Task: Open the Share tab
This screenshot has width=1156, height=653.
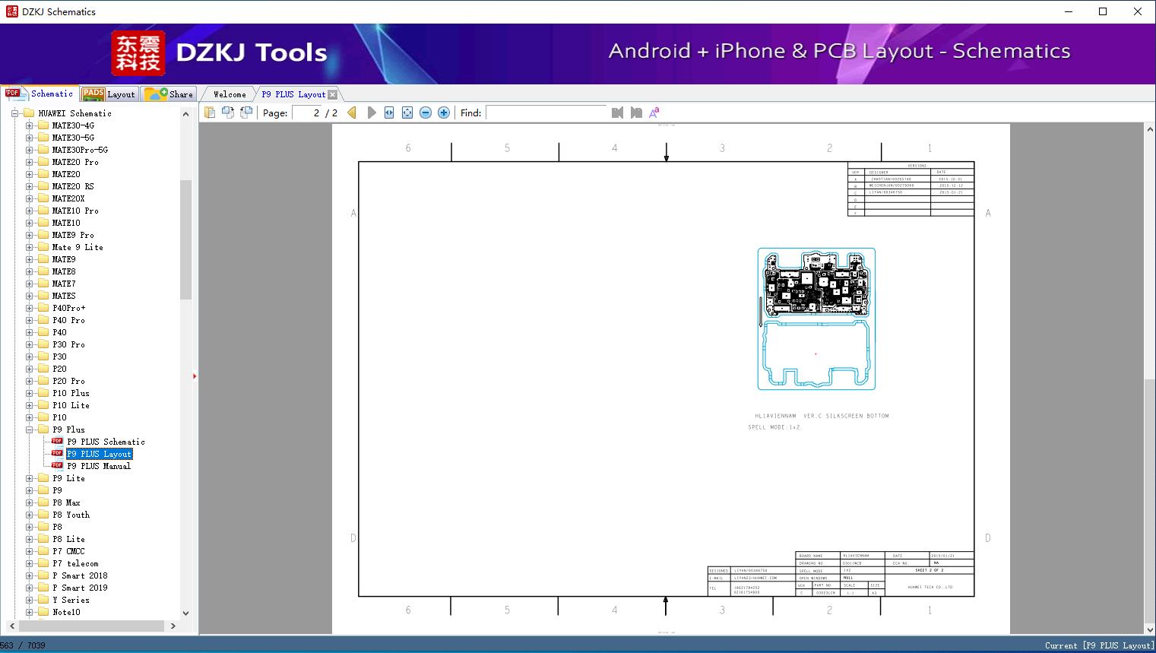Action: (169, 94)
